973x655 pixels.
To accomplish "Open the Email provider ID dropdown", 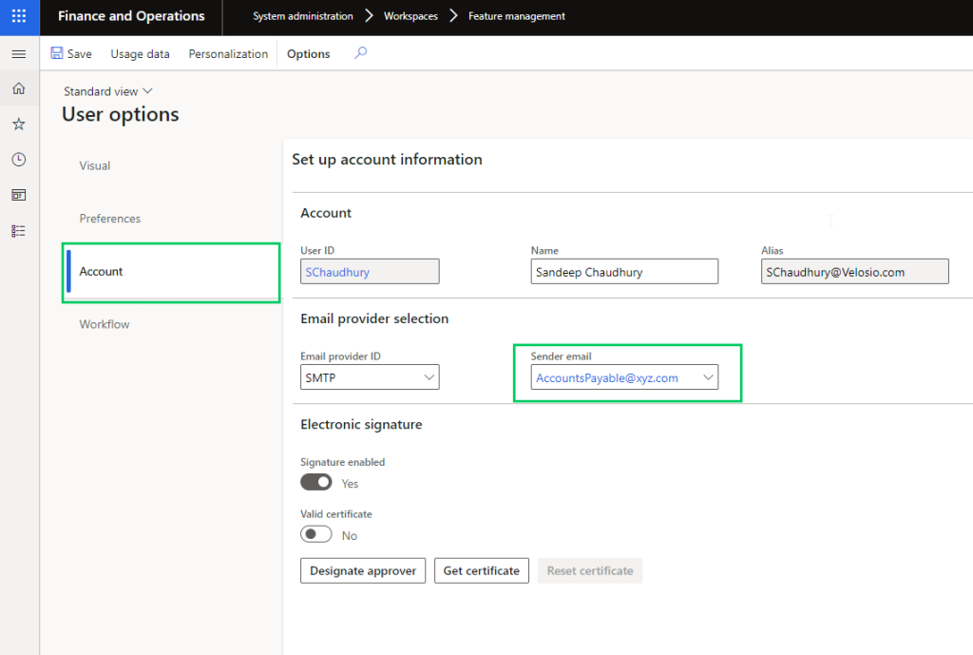I will tap(428, 376).
